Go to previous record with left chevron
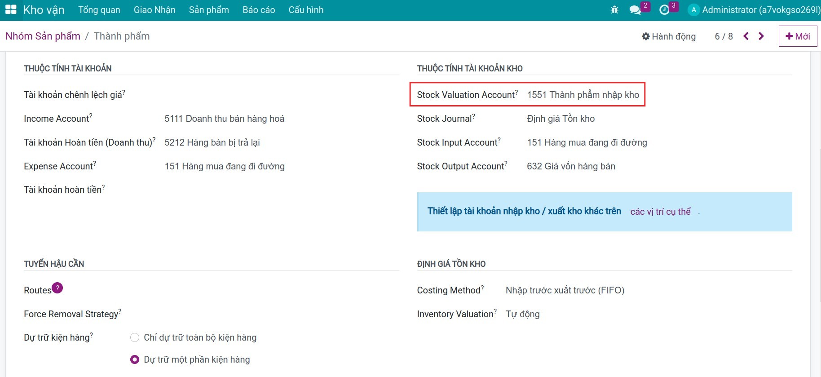The height and width of the screenshot is (377, 821). pos(746,36)
